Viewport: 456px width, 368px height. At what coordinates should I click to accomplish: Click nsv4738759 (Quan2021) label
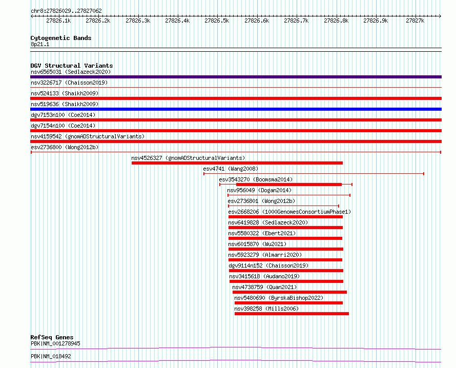pos(264,287)
